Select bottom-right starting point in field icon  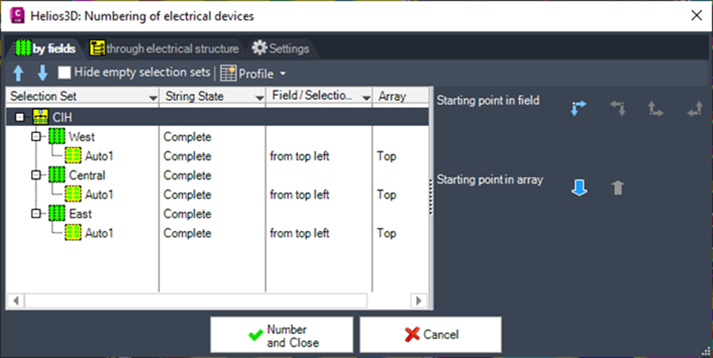694,109
